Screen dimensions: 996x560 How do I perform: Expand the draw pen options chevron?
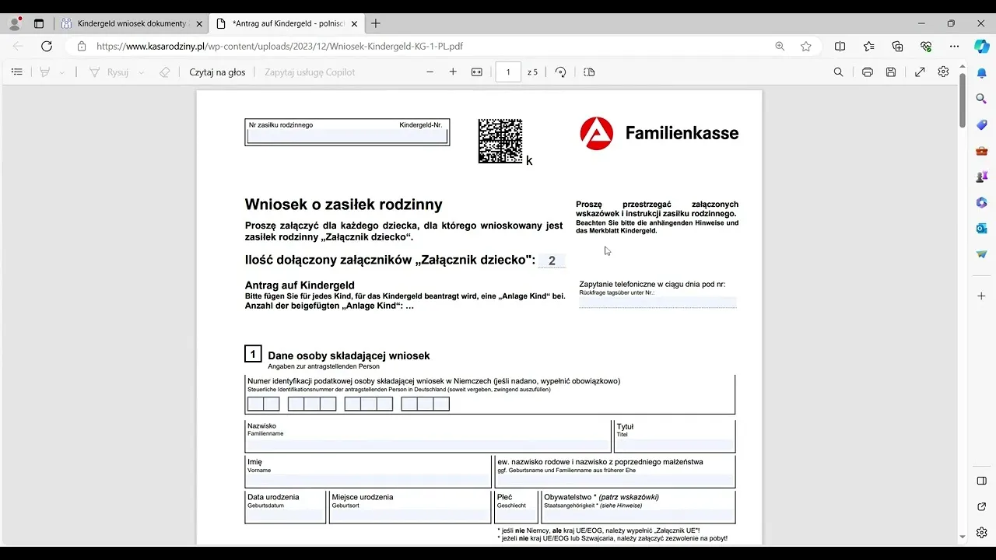(141, 72)
